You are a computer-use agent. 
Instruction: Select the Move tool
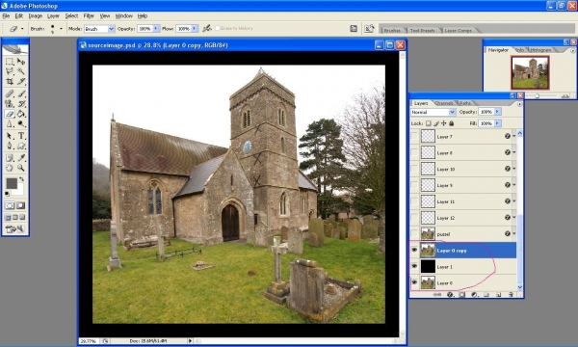21,62
